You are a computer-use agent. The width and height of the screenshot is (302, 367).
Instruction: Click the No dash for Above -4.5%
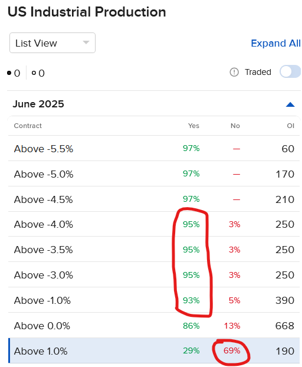pos(237,199)
